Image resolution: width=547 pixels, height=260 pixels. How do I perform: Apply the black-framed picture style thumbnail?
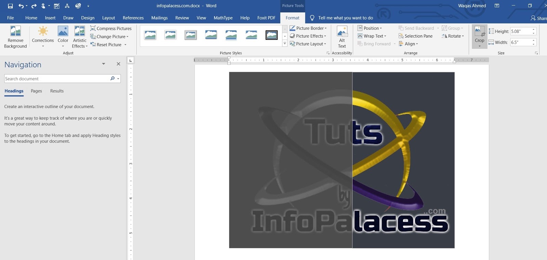271,35
